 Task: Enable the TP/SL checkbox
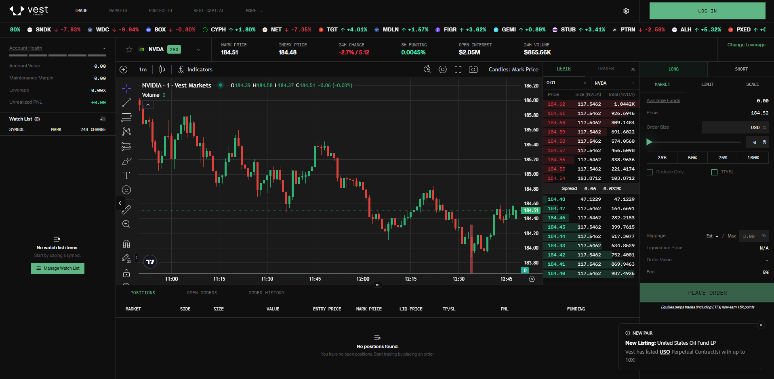pos(714,172)
